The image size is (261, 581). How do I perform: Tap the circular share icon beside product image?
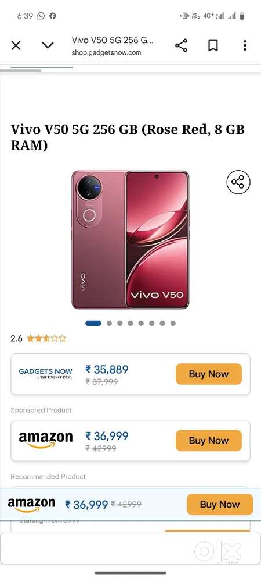(238, 182)
